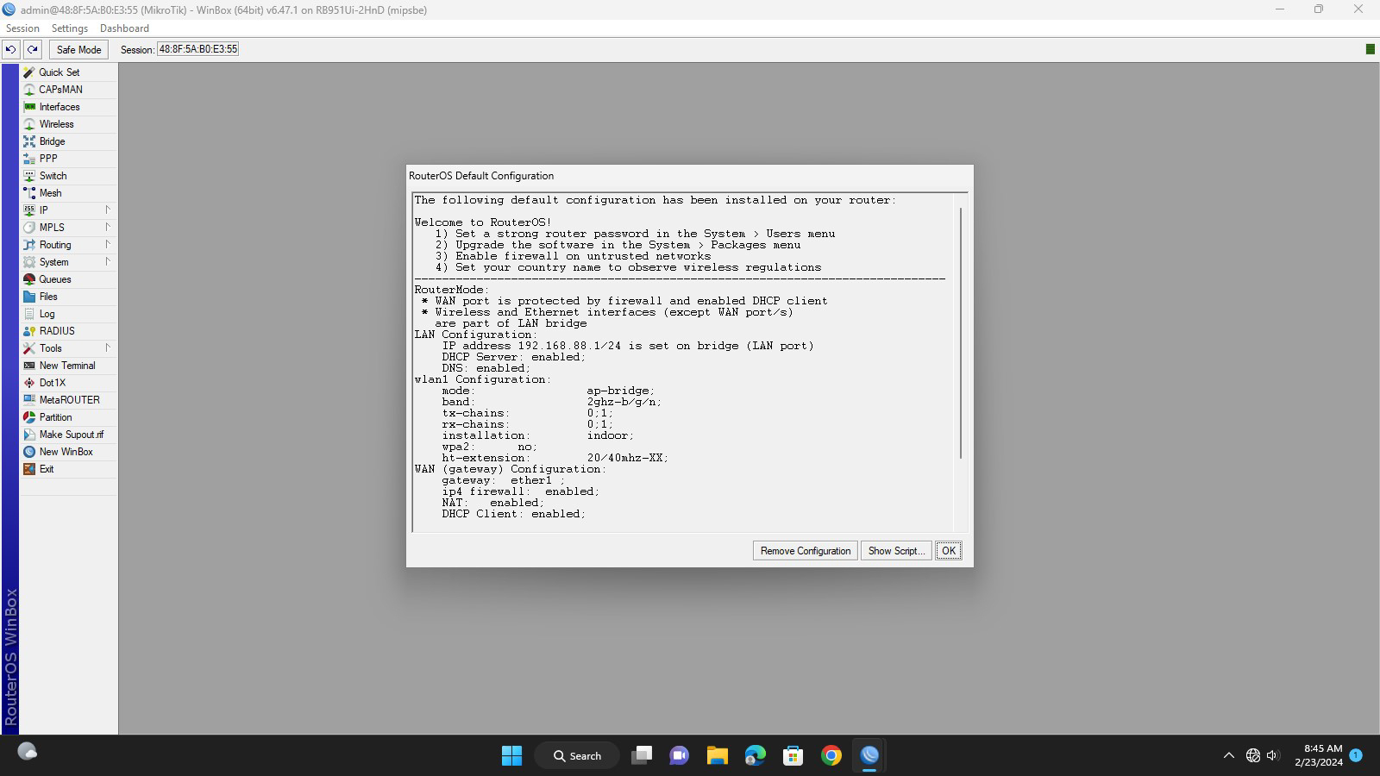Open Microsoft Store from taskbar

click(x=793, y=755)
